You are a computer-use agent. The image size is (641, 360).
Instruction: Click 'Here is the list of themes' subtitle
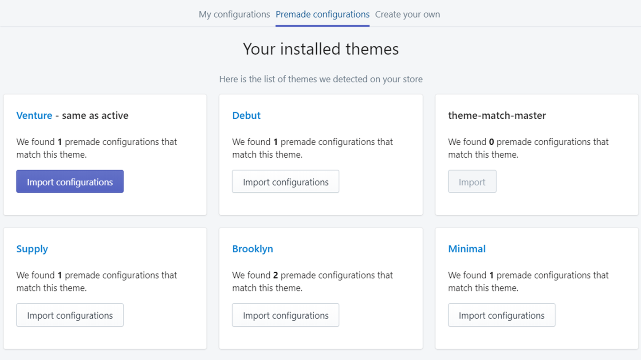click(321, 79)
